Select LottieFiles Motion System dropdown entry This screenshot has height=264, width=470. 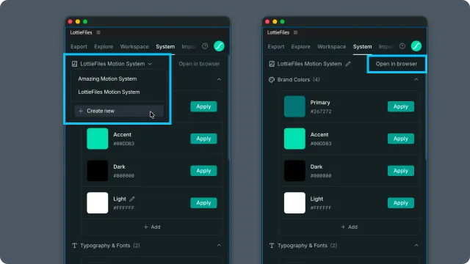point(109,92)
